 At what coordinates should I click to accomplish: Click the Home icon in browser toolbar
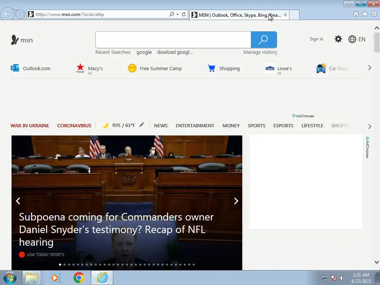coord(356,14)
